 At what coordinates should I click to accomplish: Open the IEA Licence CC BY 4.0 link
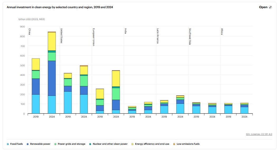(x=259, y=134)
